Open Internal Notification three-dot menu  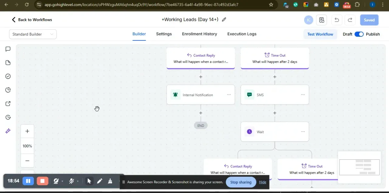point(229,95)
